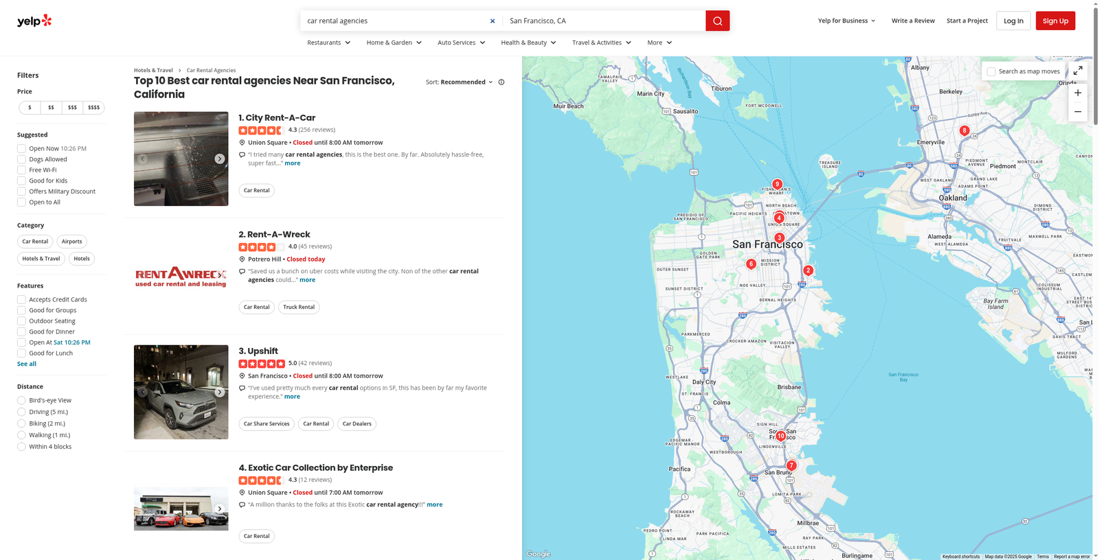Open the Yelp for Business dropdown

click(x=847, y=21)
